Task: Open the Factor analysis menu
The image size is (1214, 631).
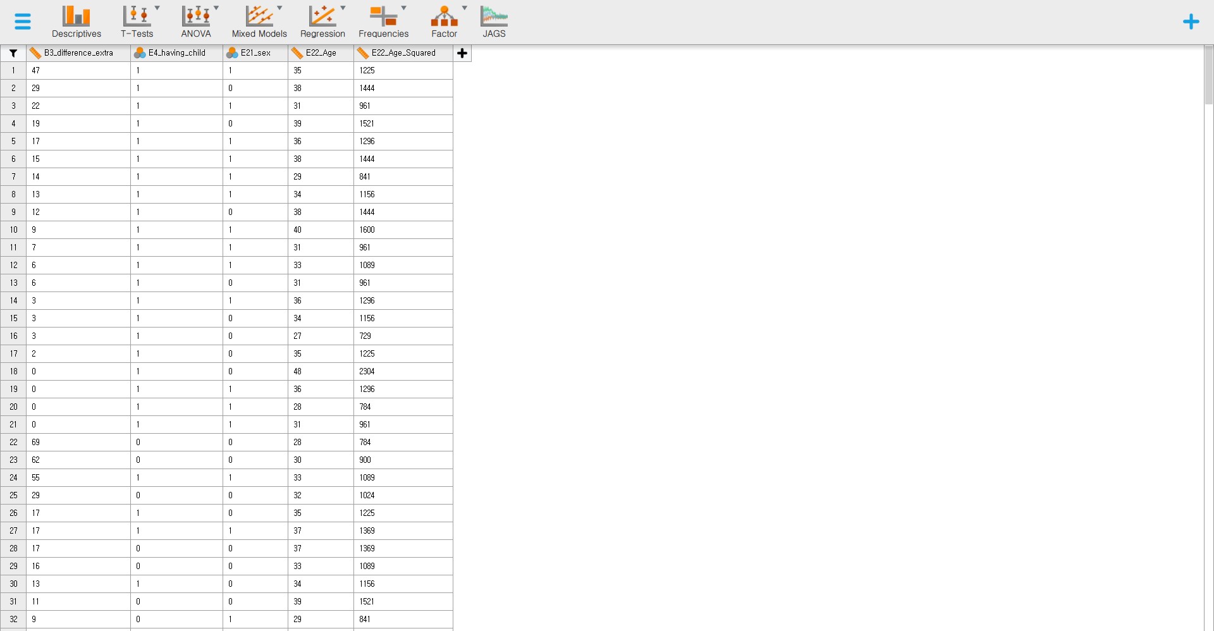Action: point(444,21)
